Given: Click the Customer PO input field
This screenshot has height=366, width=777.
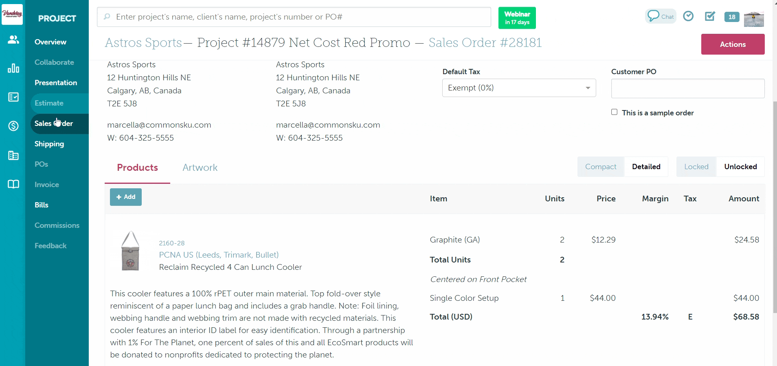Looking at the screenshot, I should (x=687, y=88).
